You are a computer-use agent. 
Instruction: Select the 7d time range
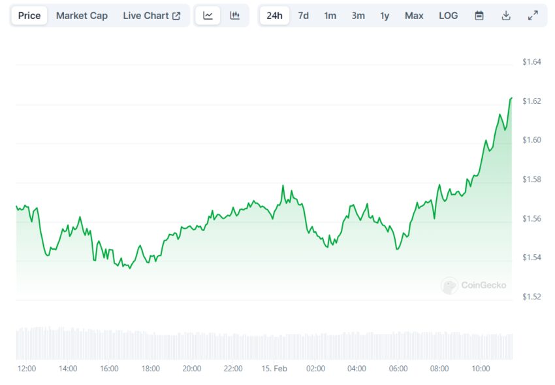304,16
